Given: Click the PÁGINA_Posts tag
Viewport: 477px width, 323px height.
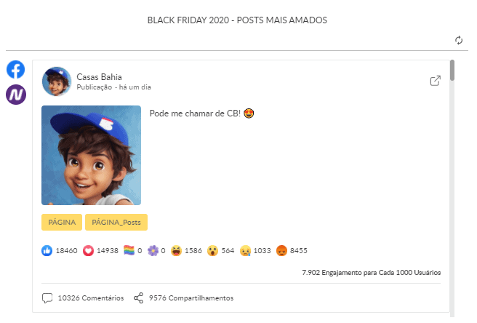Looking at the screenshot, I should click(116, 222).
